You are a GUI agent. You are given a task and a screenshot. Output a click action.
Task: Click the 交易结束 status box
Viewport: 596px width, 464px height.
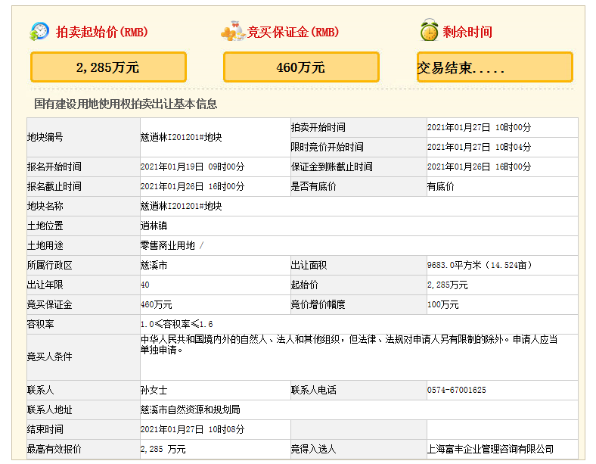point(495,67)
